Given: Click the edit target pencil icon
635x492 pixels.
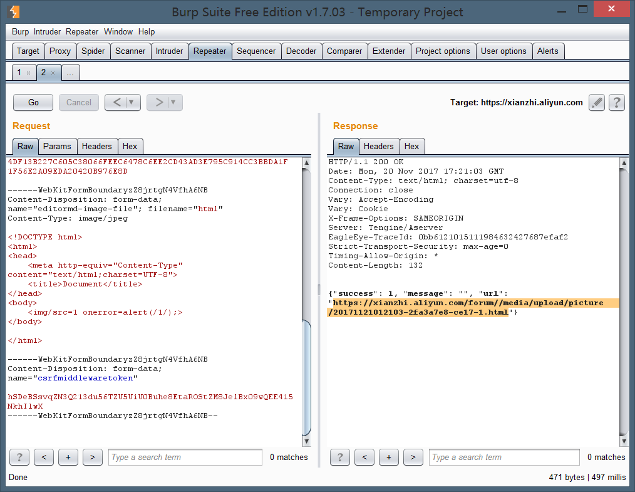Looking at the screenshot, I should click(x=597, y=103).
